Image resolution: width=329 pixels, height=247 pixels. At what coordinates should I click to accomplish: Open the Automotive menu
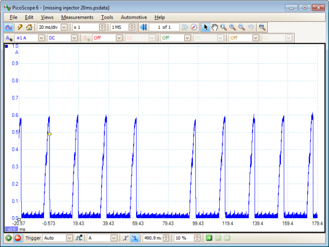pyautogui.click(x=134, y=17)
